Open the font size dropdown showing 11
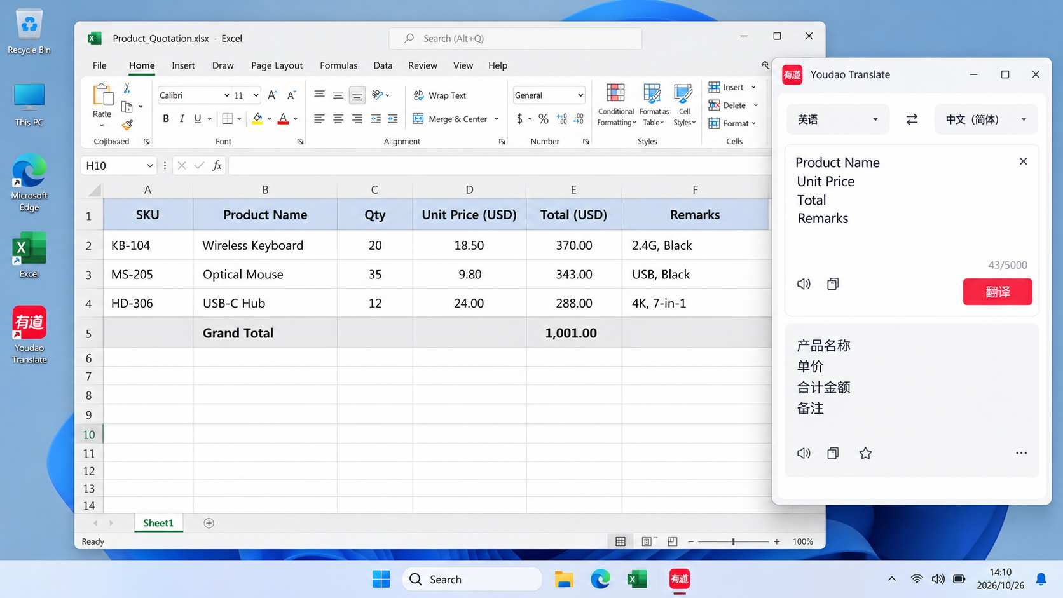Viewport: 1063px width, 598px height. 256,95
